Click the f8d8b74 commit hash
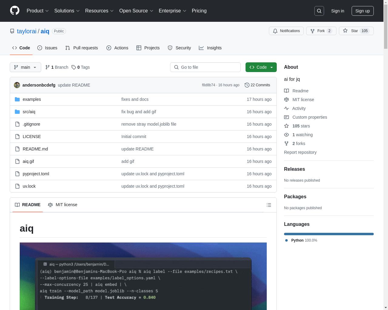The width and height of the screenshot is (388, 310). pos(209,85)
